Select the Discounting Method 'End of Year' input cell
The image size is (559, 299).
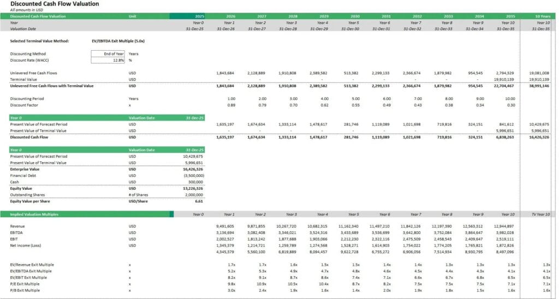108,54
